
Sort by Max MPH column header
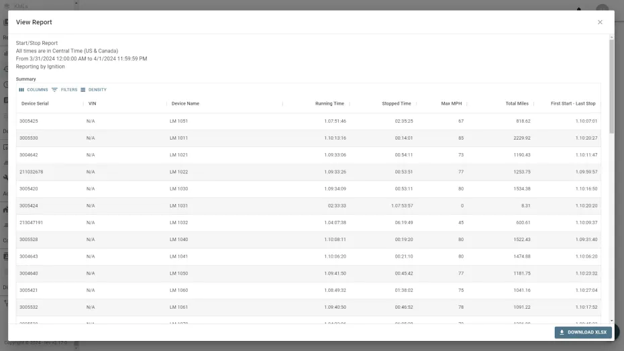tap(452, 103)
